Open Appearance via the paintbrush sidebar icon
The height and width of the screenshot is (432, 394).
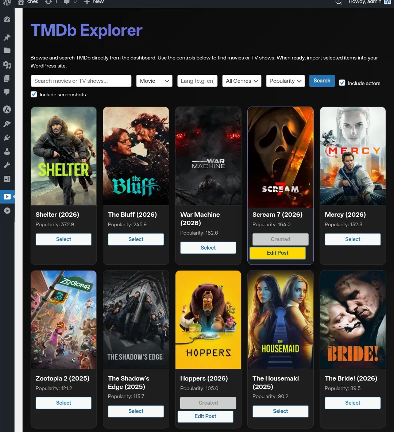7,123
